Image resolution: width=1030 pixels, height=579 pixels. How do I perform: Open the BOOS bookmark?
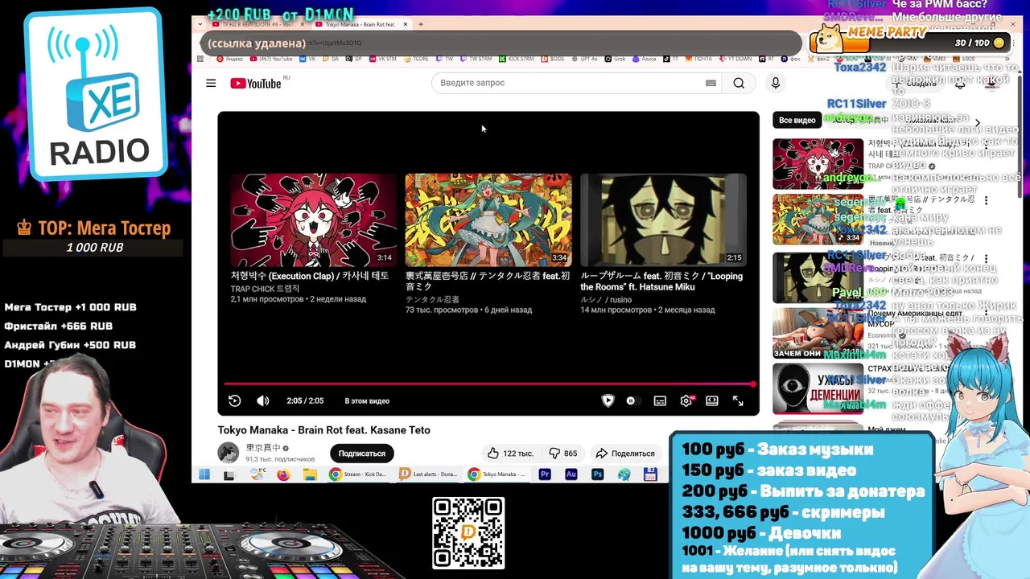coord(553,59)
